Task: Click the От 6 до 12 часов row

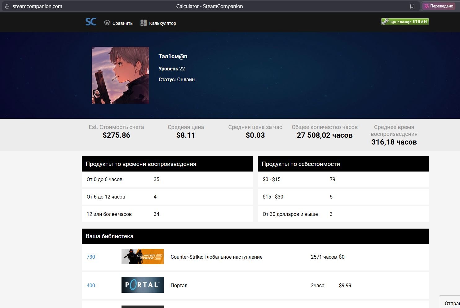Action: [167, 197]
